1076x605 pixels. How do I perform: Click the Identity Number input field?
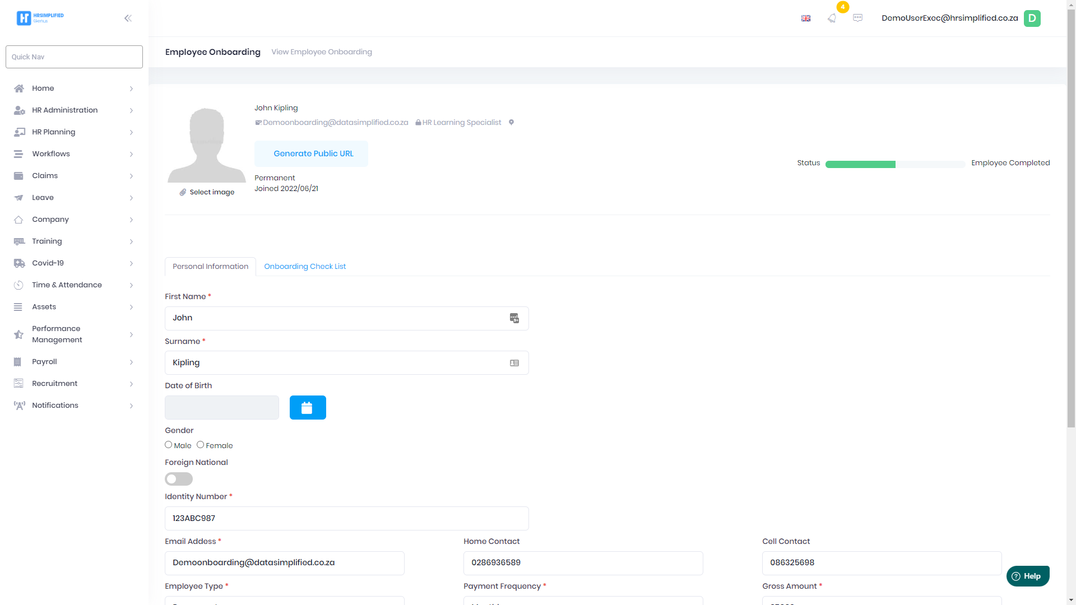pyautogui.click(x=346, y=518)
